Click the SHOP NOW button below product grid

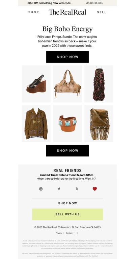pyautogui.click(x=67, y=151)
